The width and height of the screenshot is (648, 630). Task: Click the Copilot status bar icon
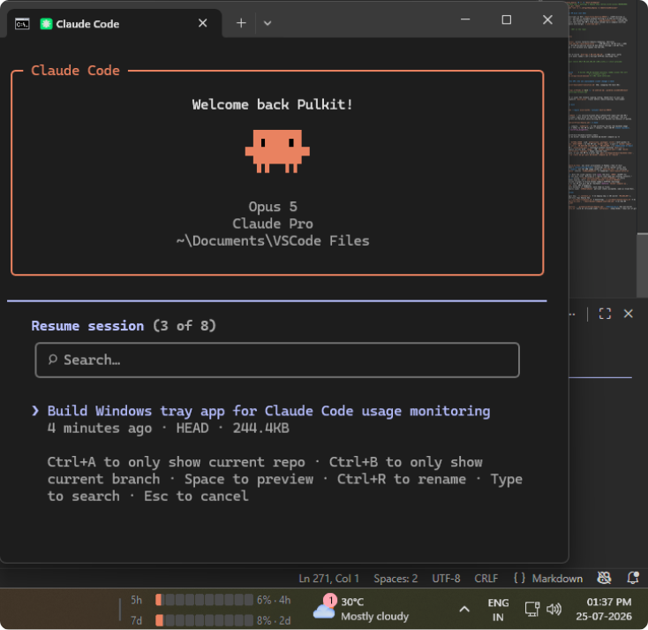(604, 578)
